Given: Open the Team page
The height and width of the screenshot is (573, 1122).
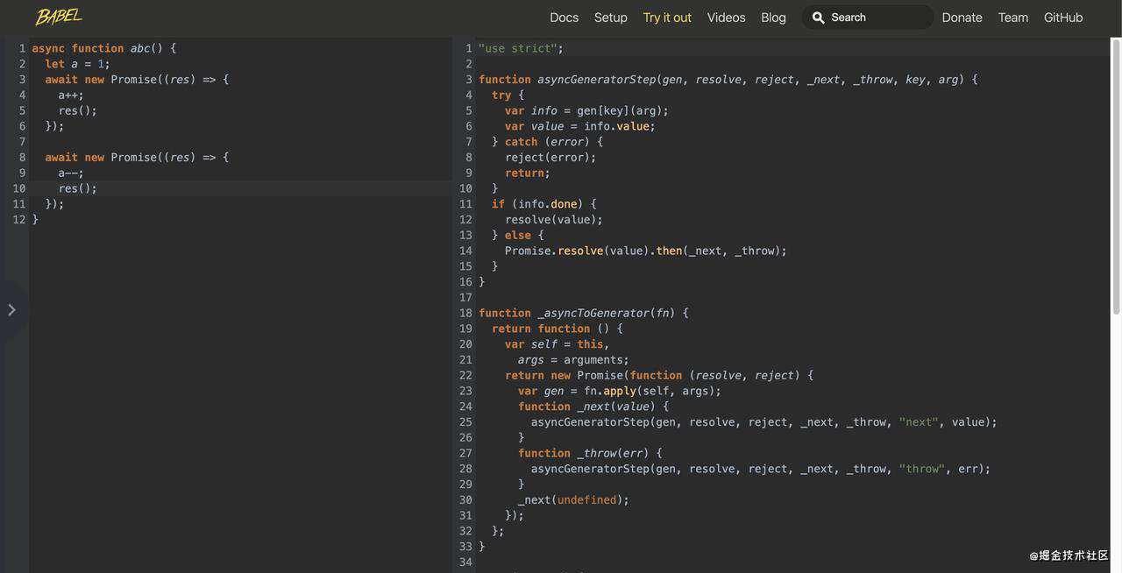Looking at the screenshot, I should pos(1013,18).
